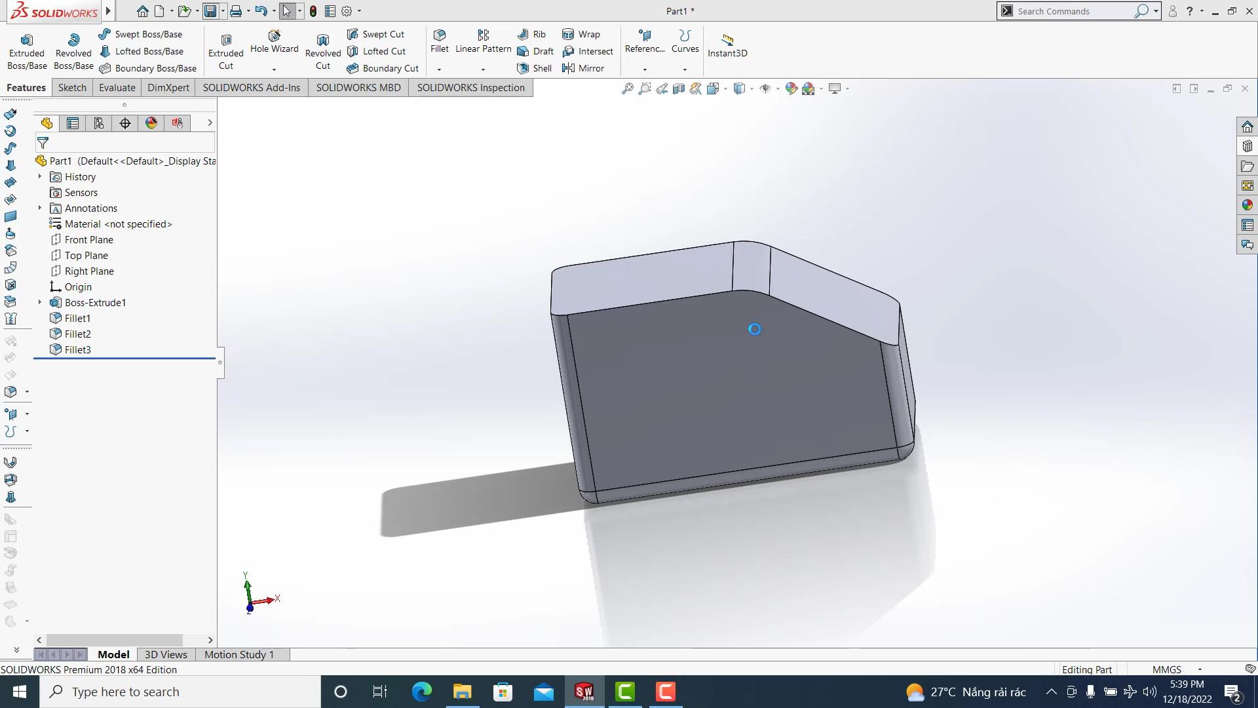Click the Windows Start button
1258x708 pixels.
tap(20, 692)
